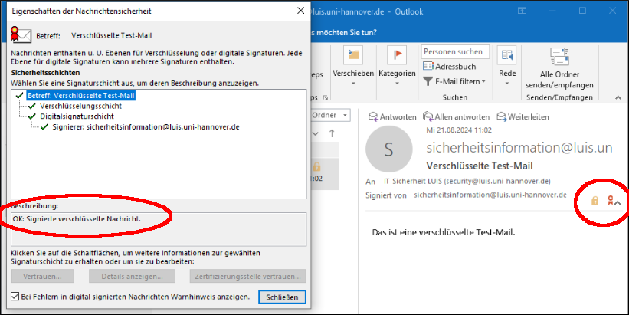Open the Kategorien dropdown arrow
629x315 pixels.
pyautogui.click(x=397, y=84)
